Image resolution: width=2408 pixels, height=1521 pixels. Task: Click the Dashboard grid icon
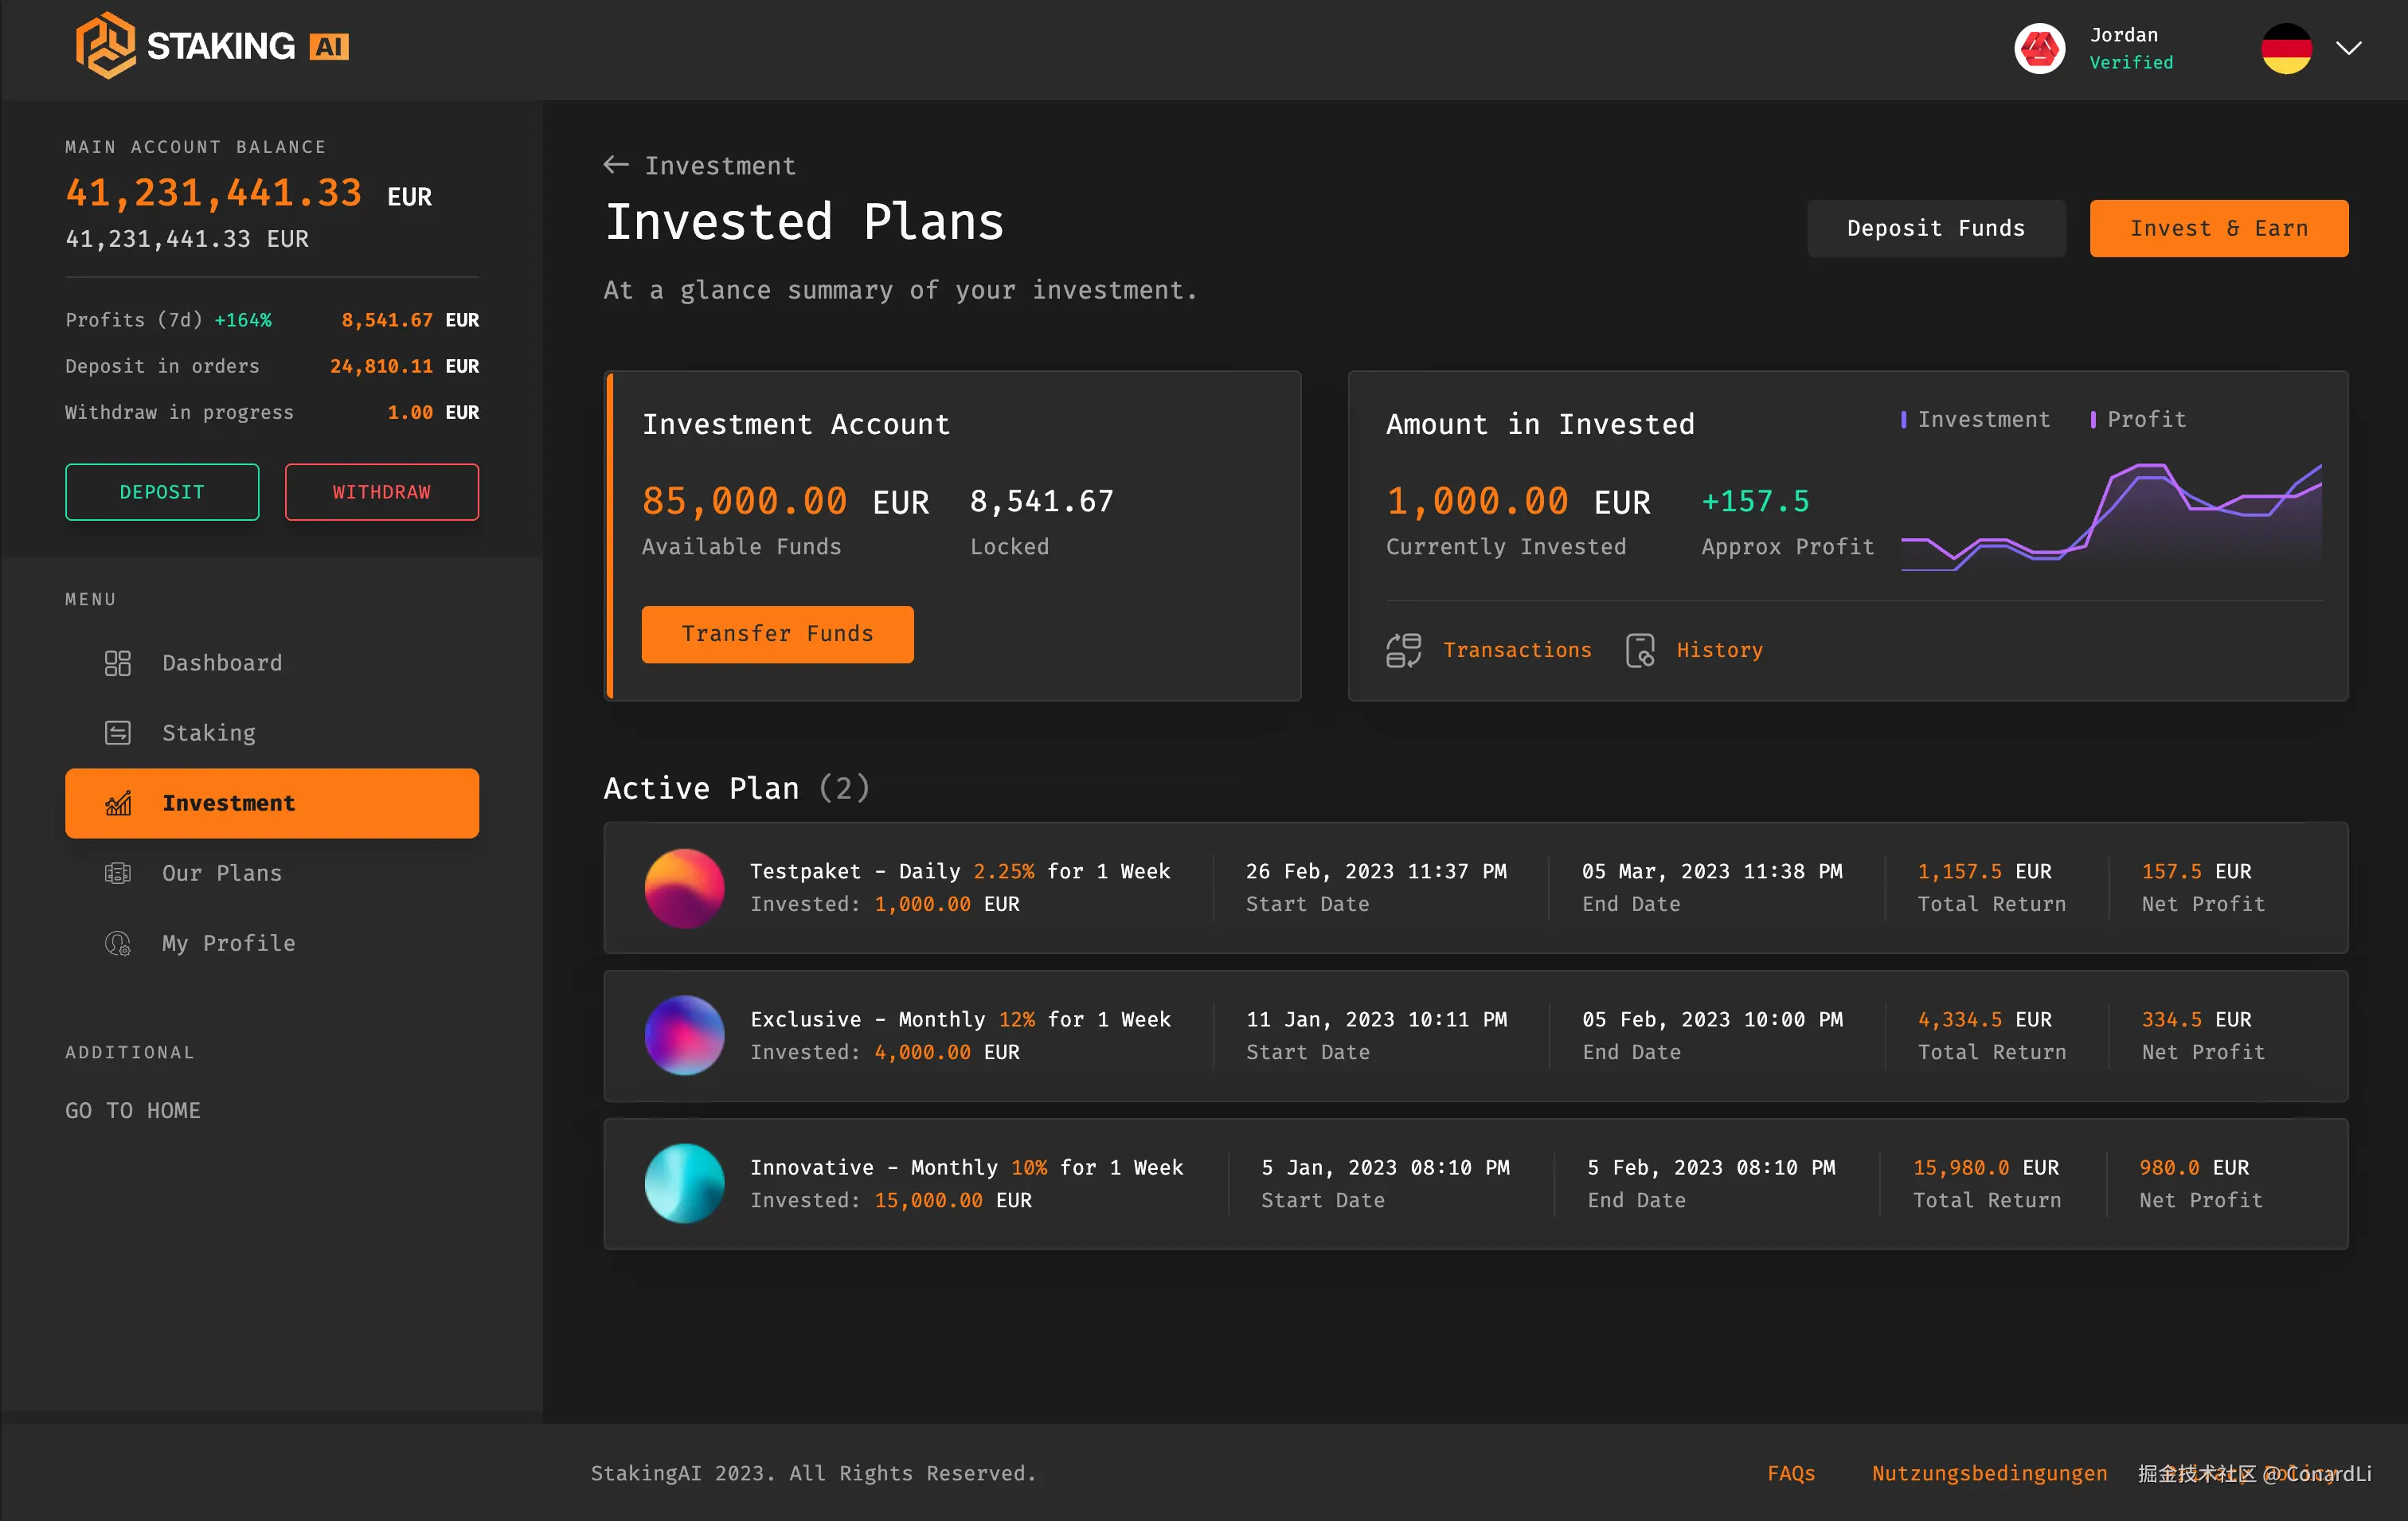click(x=118, y=663)
